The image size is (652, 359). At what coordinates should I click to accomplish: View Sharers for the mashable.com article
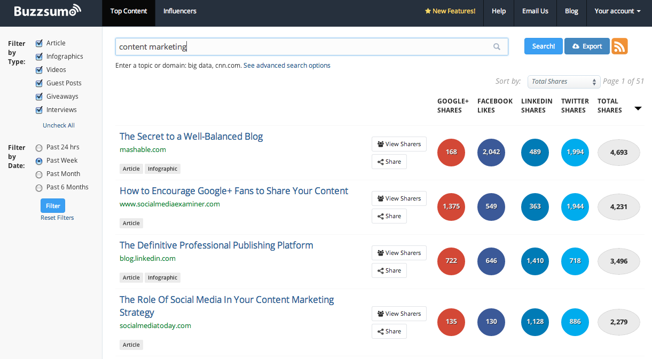tap(399, 144)
